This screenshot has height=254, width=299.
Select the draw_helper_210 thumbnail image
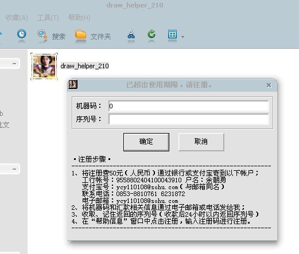click(44, 67)
